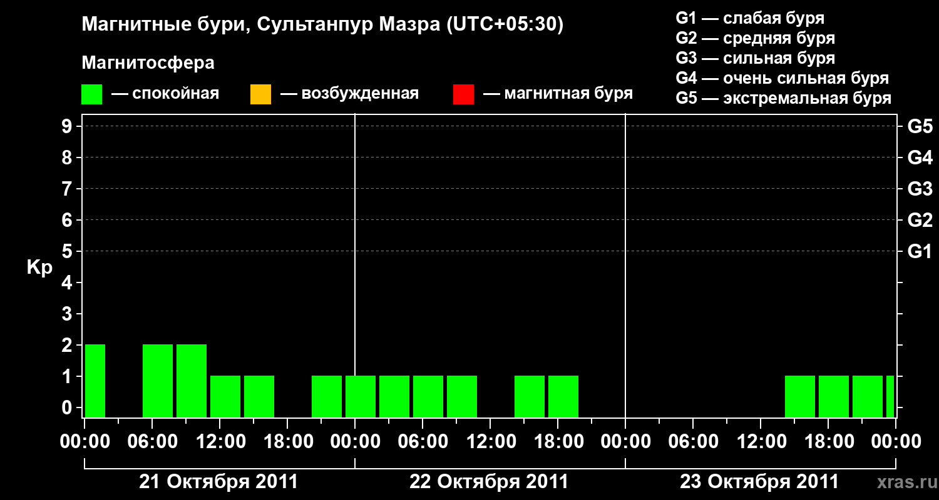
Task: Click the '18:00' time label for 23 Октября
Action: click(x=828, y=441)
